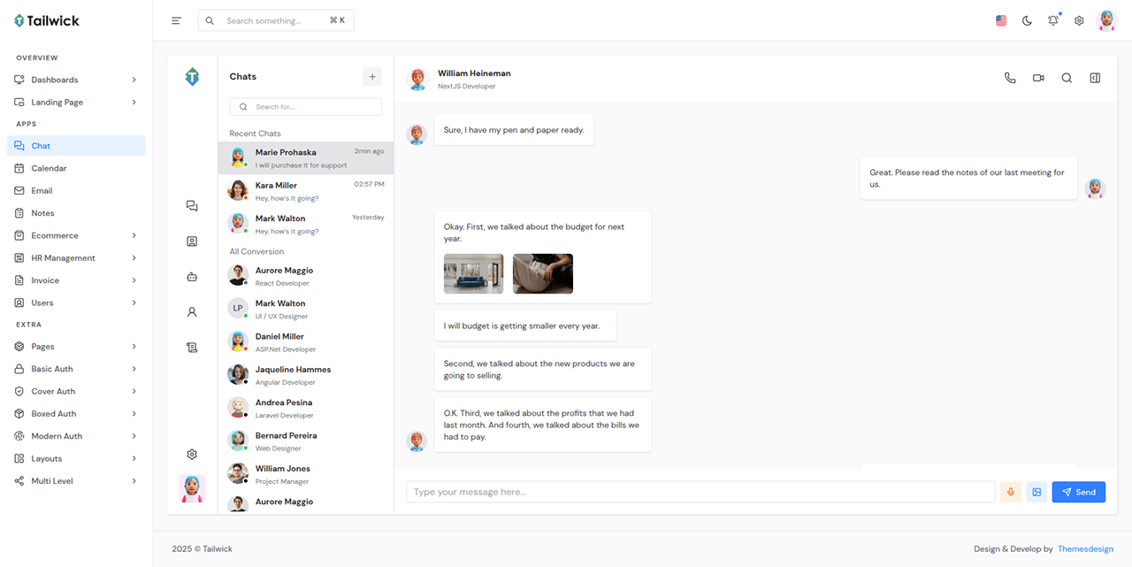Screen dimensions: 1132x567
Task: Toggle the chat details side panel
Action: tap(1095, 78)
